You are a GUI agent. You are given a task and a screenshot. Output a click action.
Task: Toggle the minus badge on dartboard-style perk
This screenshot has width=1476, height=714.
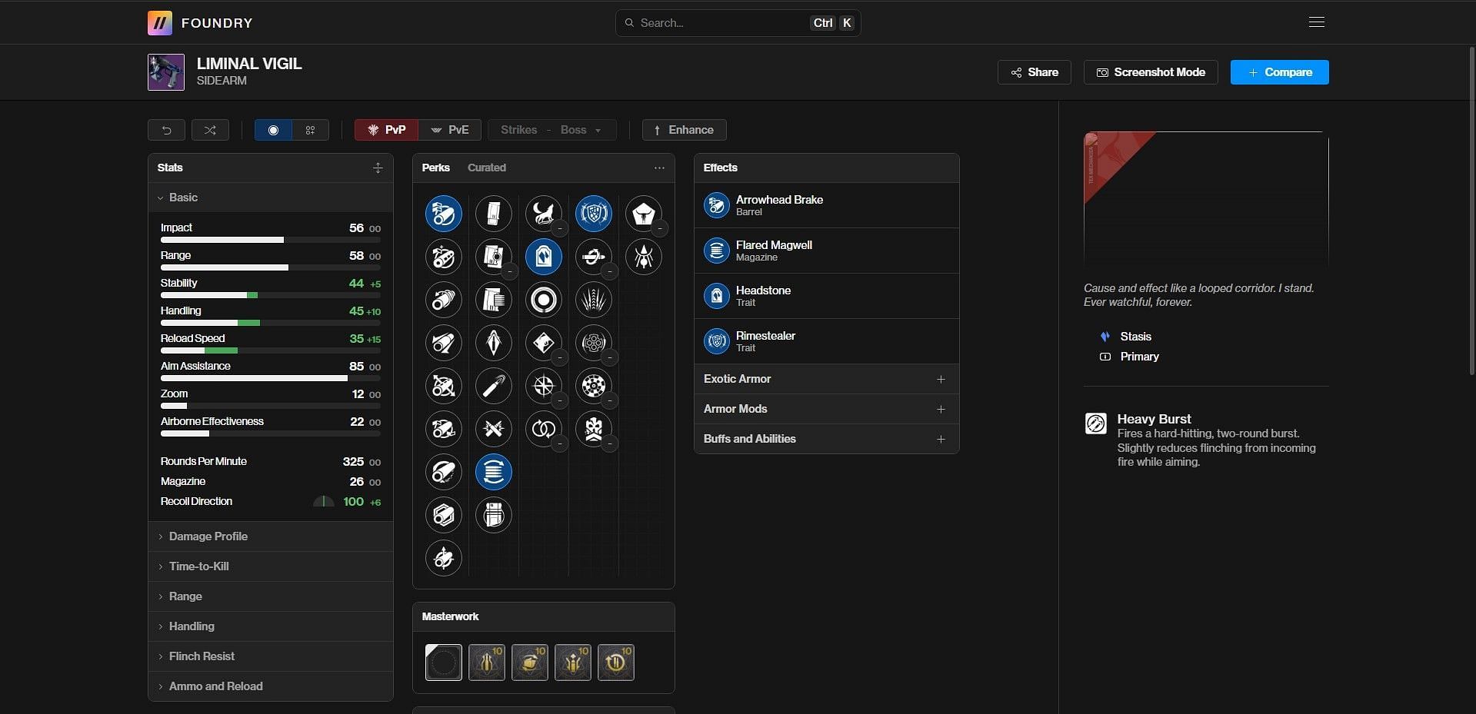coord(609,400)
